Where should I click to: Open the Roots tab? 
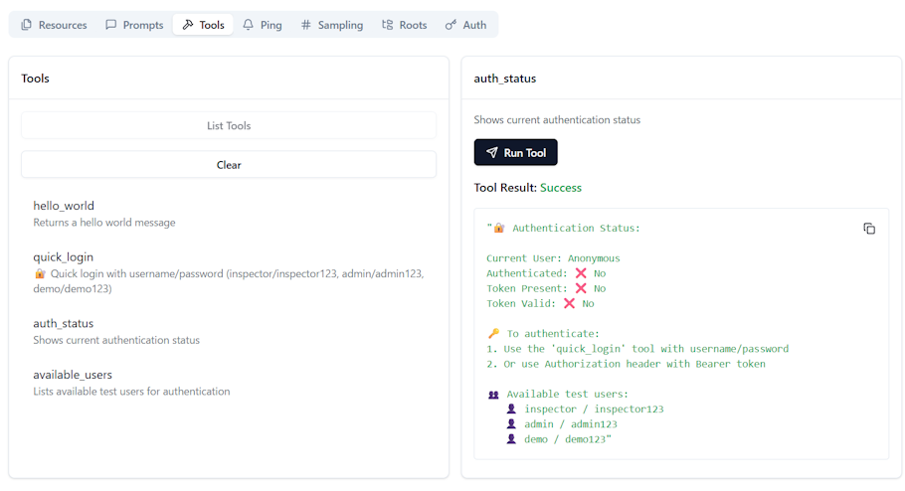(404, 25)
